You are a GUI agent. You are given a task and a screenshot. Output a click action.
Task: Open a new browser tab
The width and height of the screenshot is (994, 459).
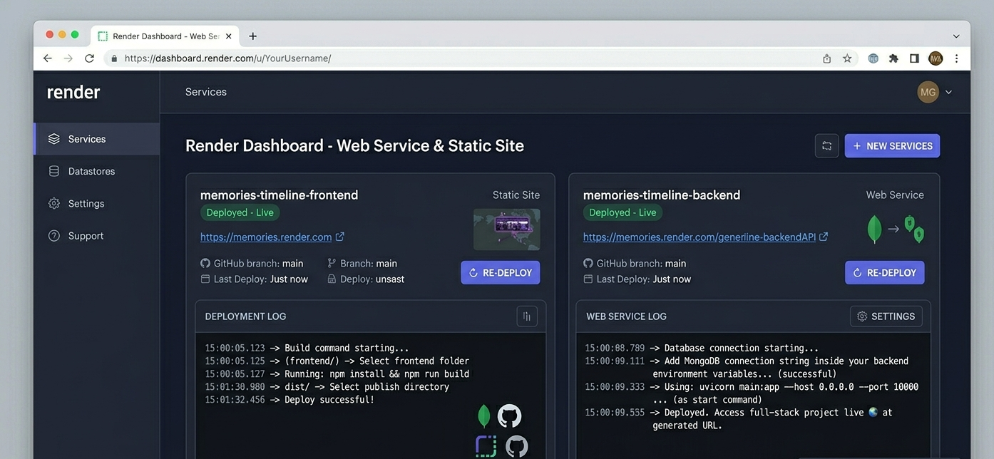click(x=252, y=36)
